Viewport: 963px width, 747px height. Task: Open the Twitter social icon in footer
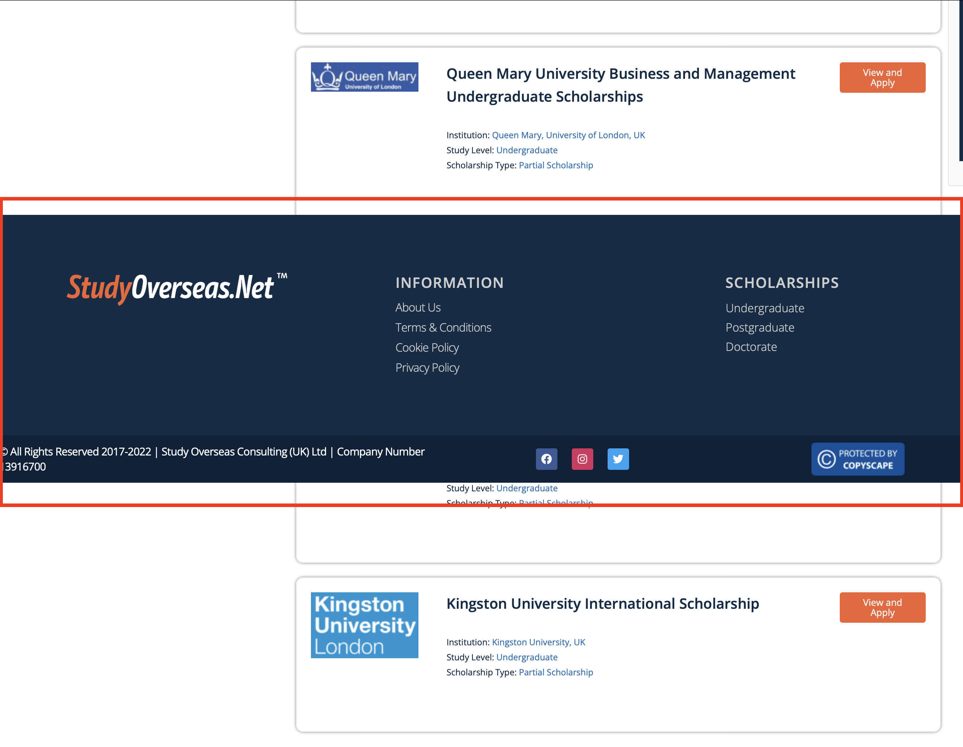[x=618, y=459]
